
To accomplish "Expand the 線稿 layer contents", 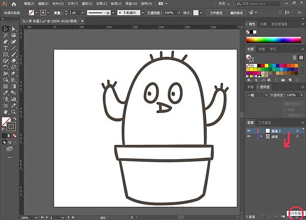I will [x=261, y=137].
